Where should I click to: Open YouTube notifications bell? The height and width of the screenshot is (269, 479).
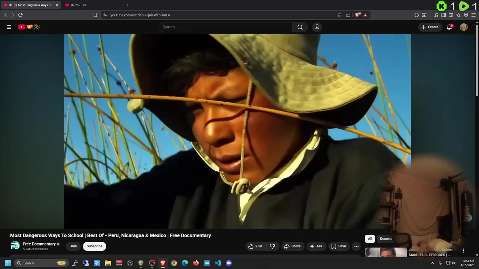pos(450,27)
